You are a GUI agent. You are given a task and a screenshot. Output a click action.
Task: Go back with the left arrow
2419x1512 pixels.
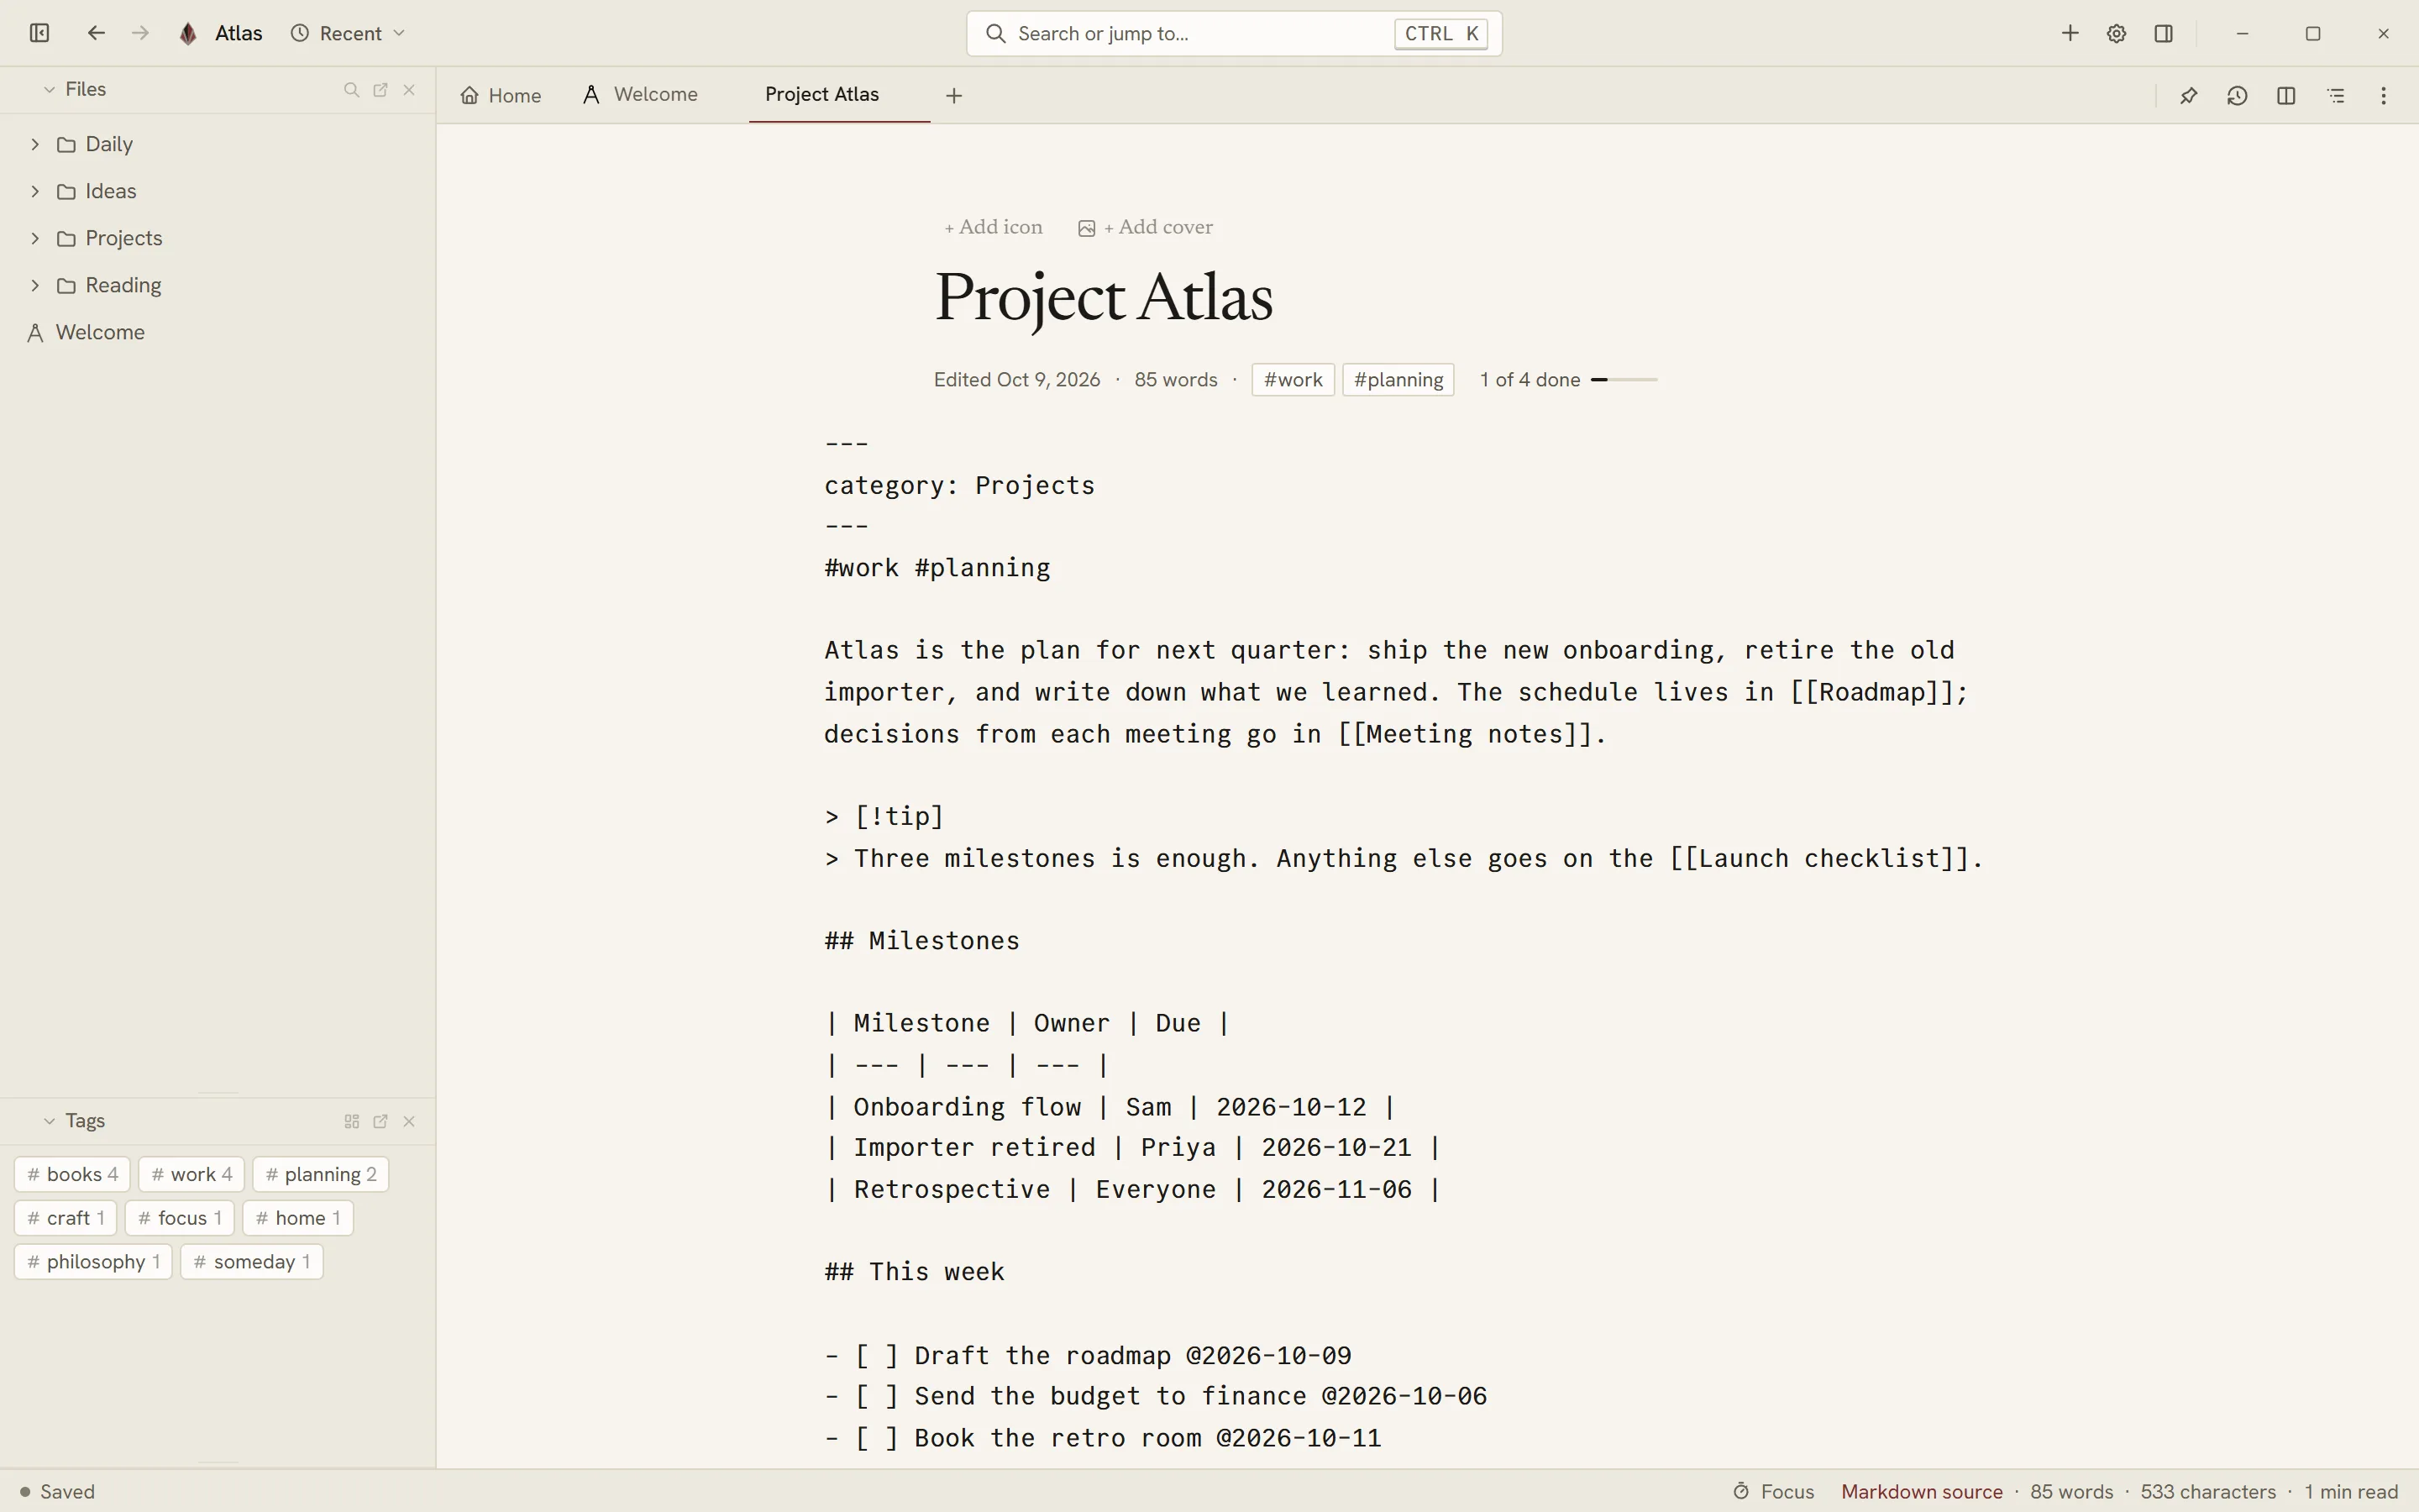[x=96, y=33]
